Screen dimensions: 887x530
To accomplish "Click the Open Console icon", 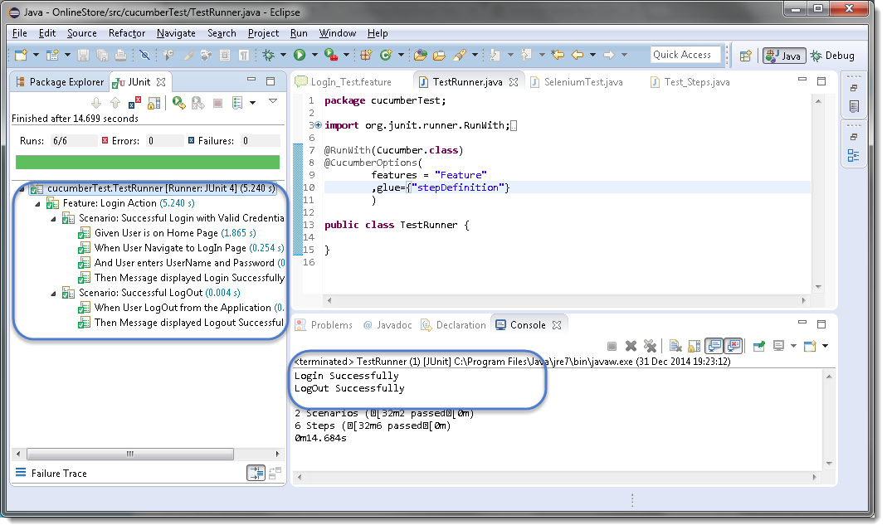I will (810, 346).
